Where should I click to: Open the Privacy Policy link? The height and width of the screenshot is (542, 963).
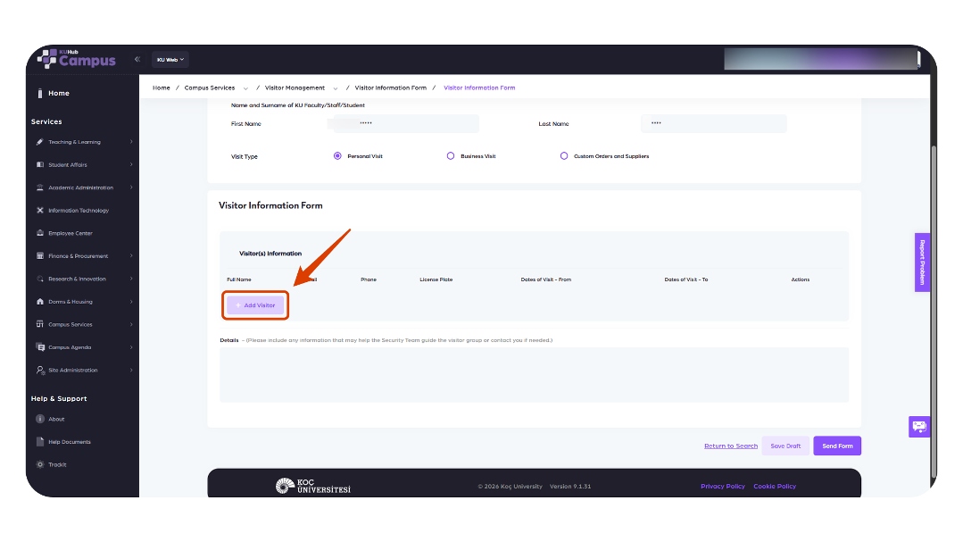tap(723, 486)
